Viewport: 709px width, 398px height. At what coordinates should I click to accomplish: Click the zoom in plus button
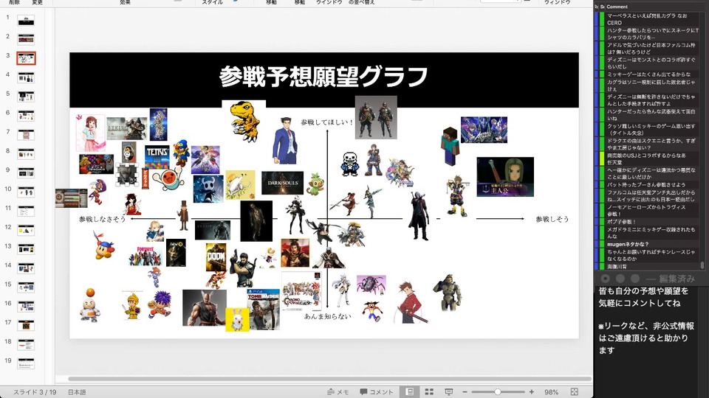[x=532, y=392]
